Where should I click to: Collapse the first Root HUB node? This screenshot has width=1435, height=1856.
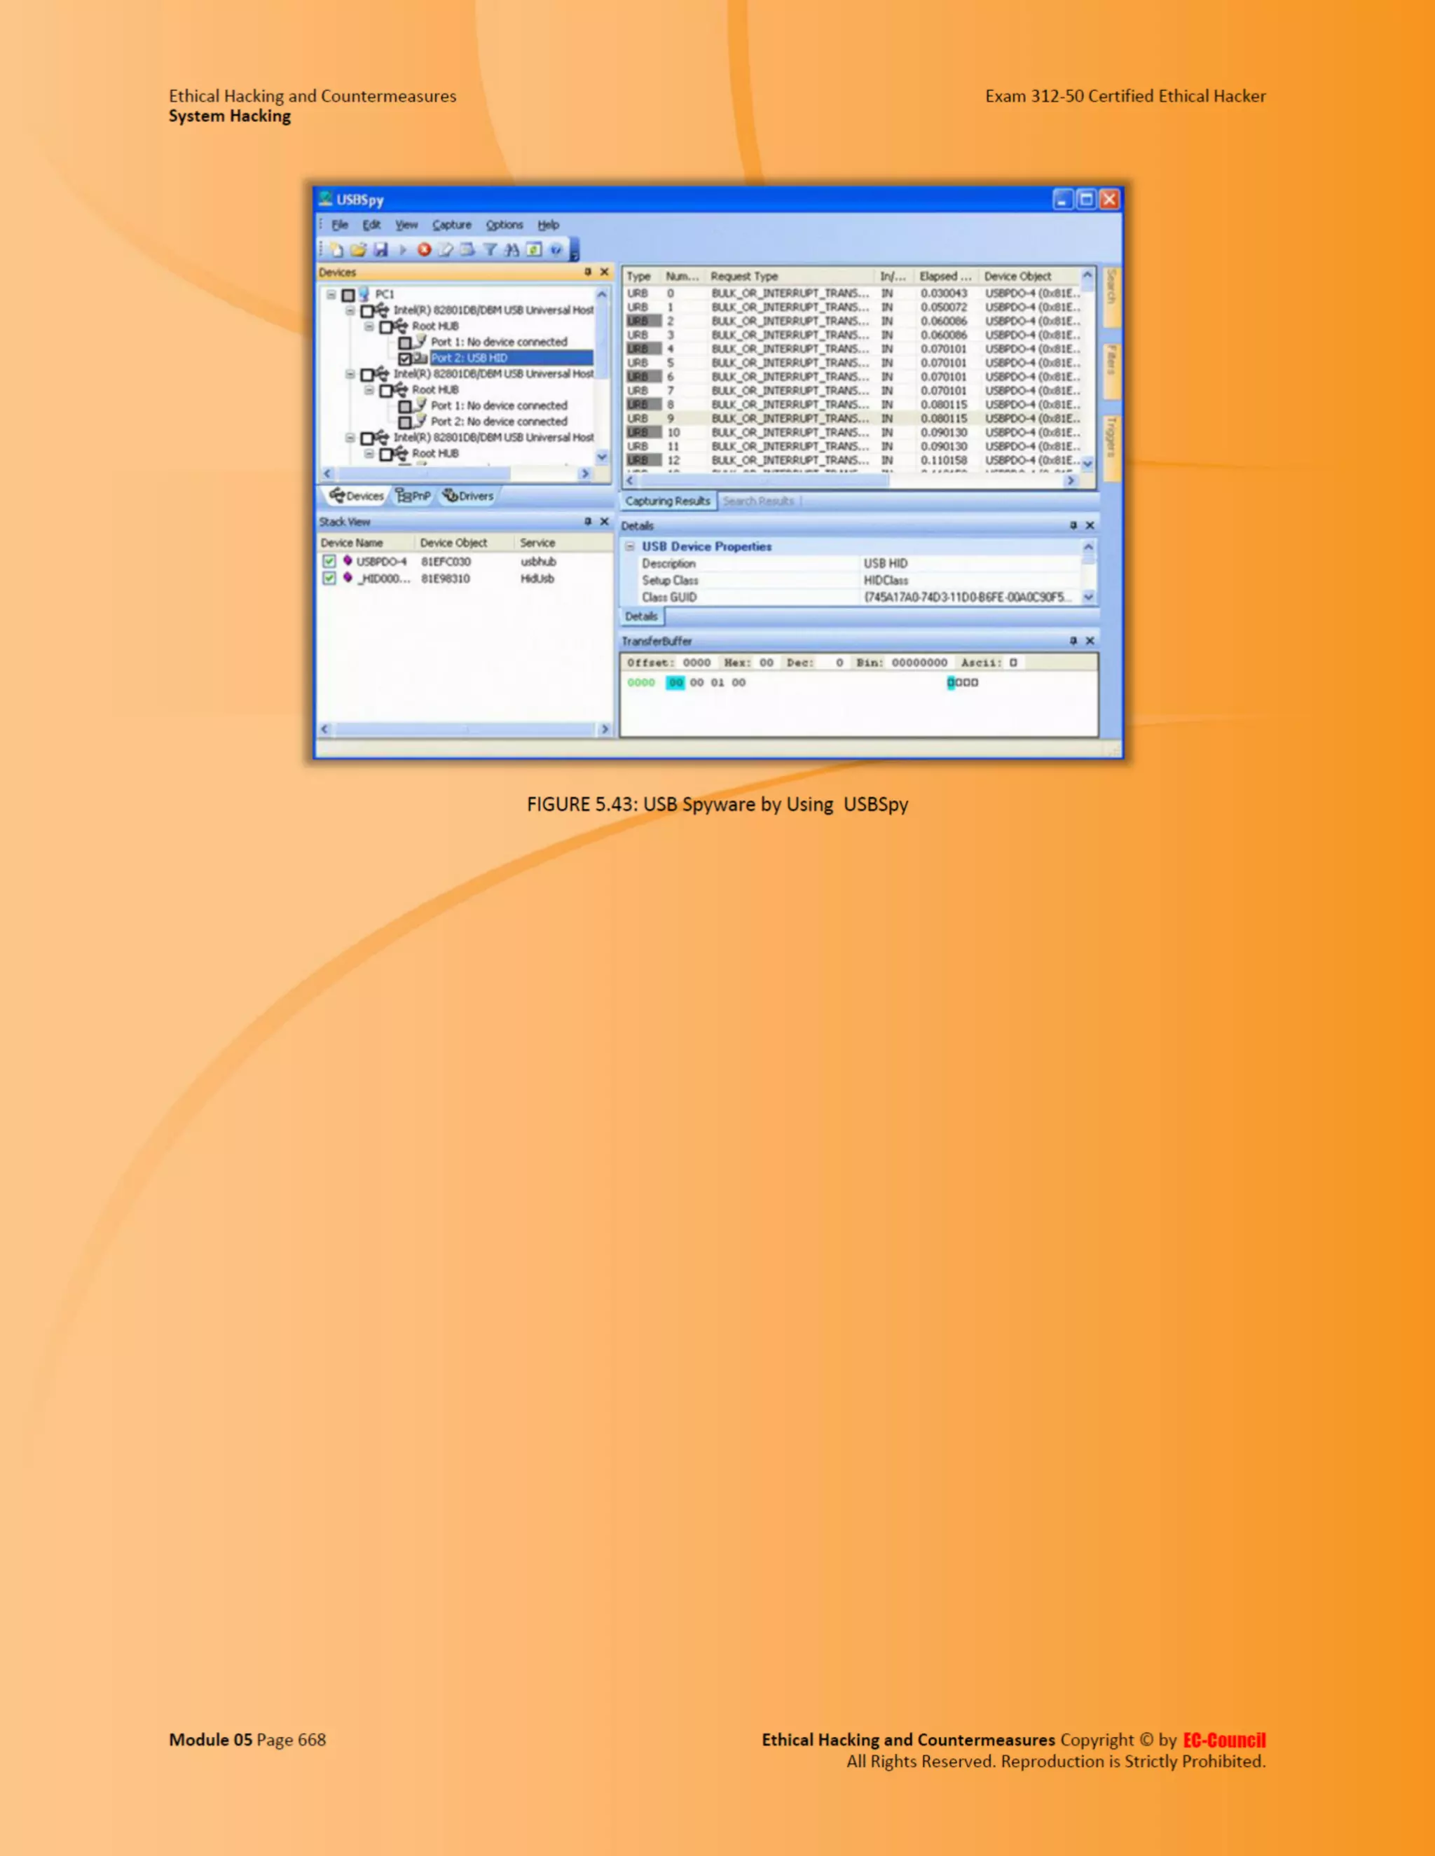(x=368, y=326)
